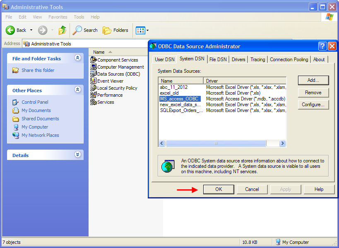Confirm with the OK button
This screenshot has height=248, width=339.
tap(219, 189)
